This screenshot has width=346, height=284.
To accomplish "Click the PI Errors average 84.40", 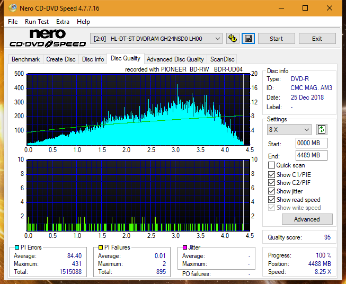I will (74, 256).
